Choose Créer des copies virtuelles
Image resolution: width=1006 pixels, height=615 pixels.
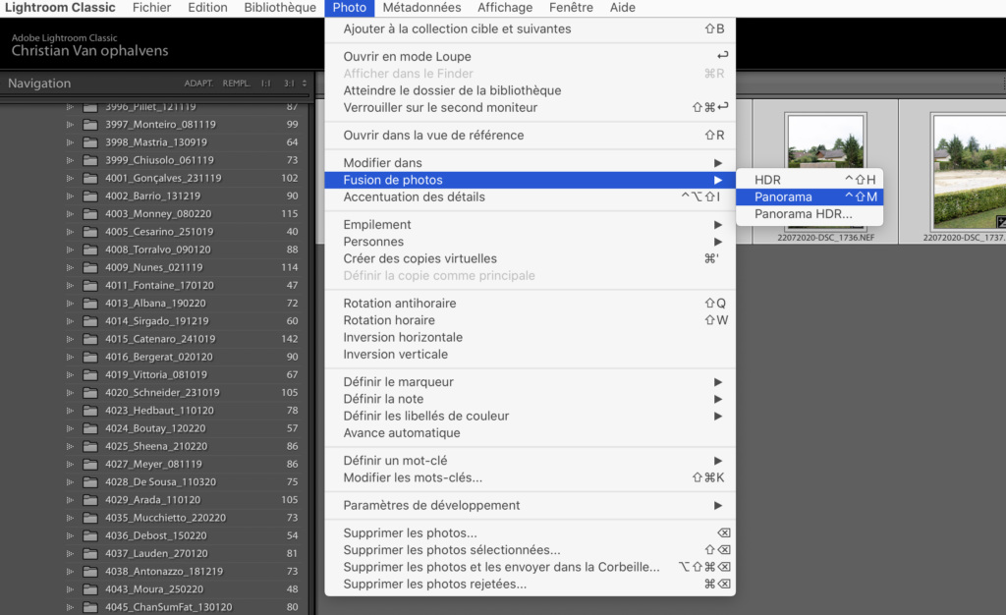(x=530, y=258)
